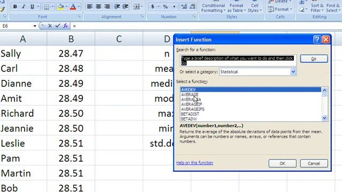Decrease the cell indent

click(117, 7)
